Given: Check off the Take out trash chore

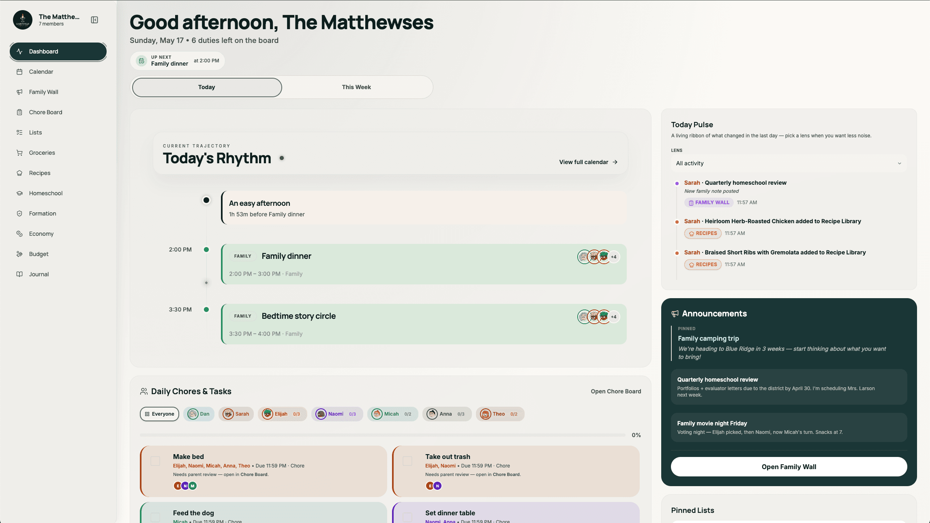Looking at the screenshot, I should click(x=407, y=461).
